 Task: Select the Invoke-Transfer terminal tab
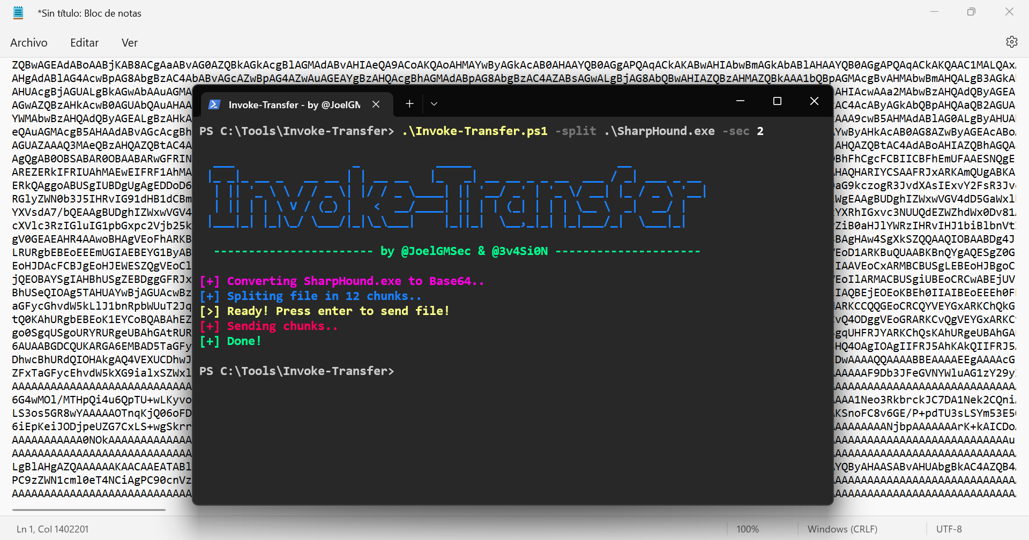tap(297, 104)
